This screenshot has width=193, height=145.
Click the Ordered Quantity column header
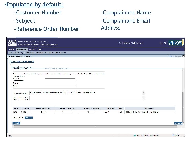[x=43, y=108]
